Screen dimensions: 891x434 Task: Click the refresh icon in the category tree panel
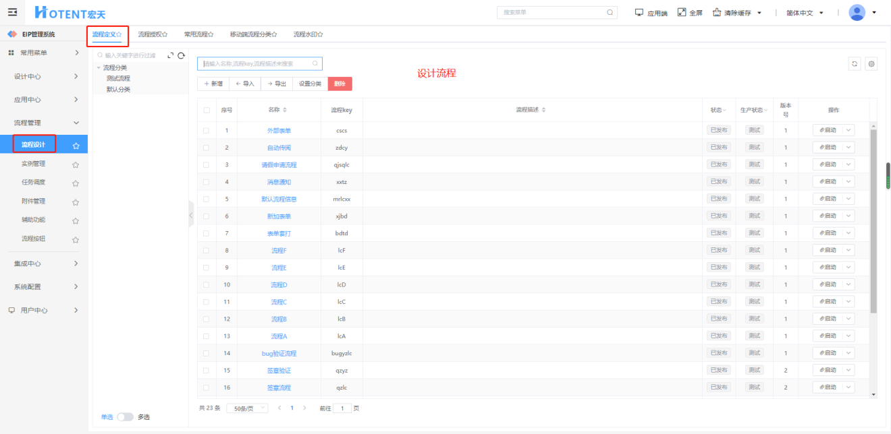(x=181, y=55)
